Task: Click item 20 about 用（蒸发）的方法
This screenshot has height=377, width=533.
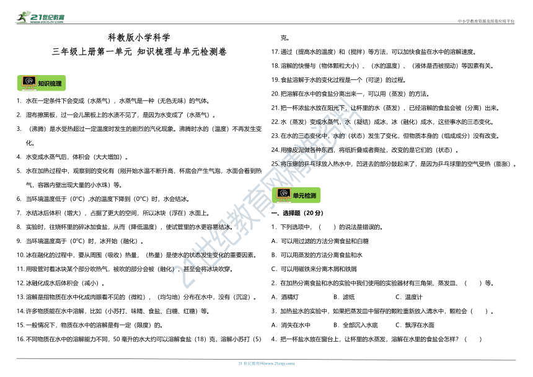Action: 350,94
